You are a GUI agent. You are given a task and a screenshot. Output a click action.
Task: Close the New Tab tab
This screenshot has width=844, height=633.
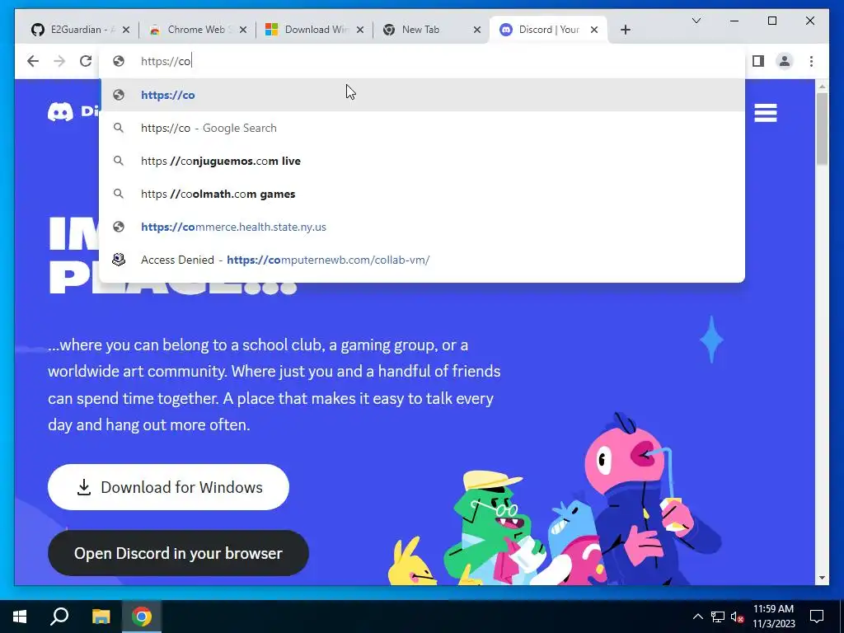click(477, 30)
